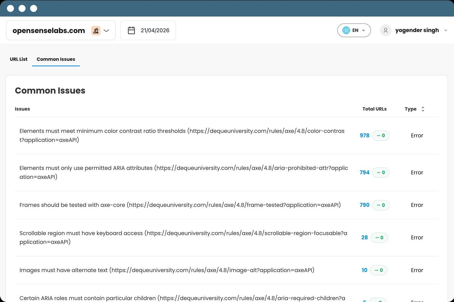Switch to the URL List tab
Image resolution: width=454 pixels, height=302 pixels.
point(19,59)
